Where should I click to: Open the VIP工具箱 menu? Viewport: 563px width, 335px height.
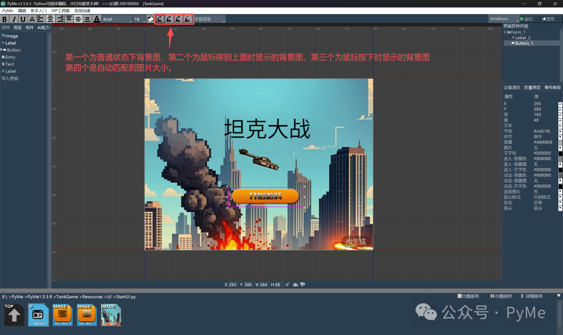pyautogui.click(x=60, y=11)
